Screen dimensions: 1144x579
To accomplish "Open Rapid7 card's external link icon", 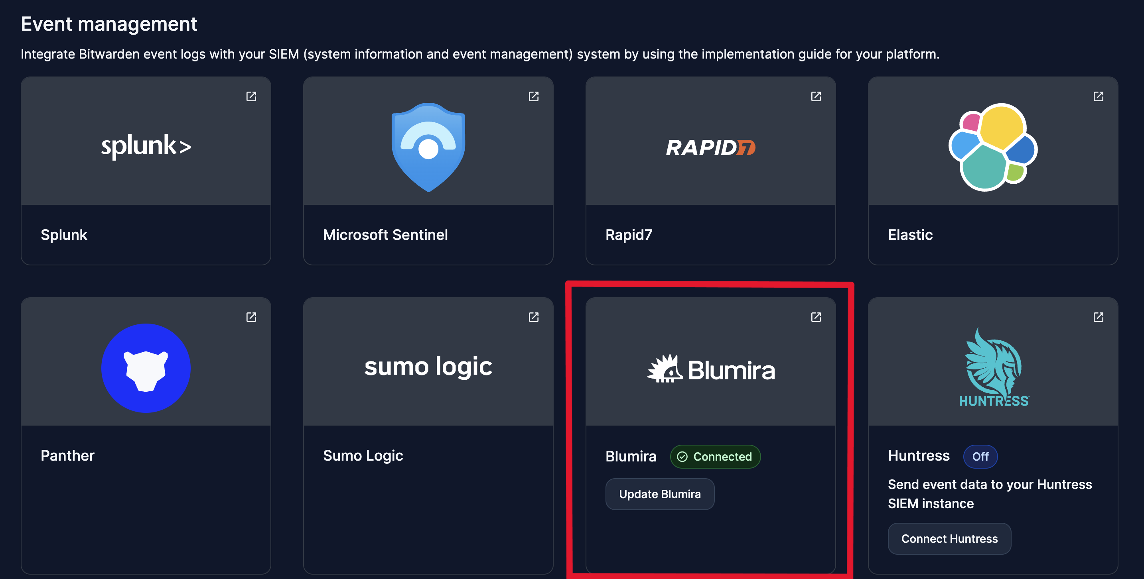I will pos(816,96).
